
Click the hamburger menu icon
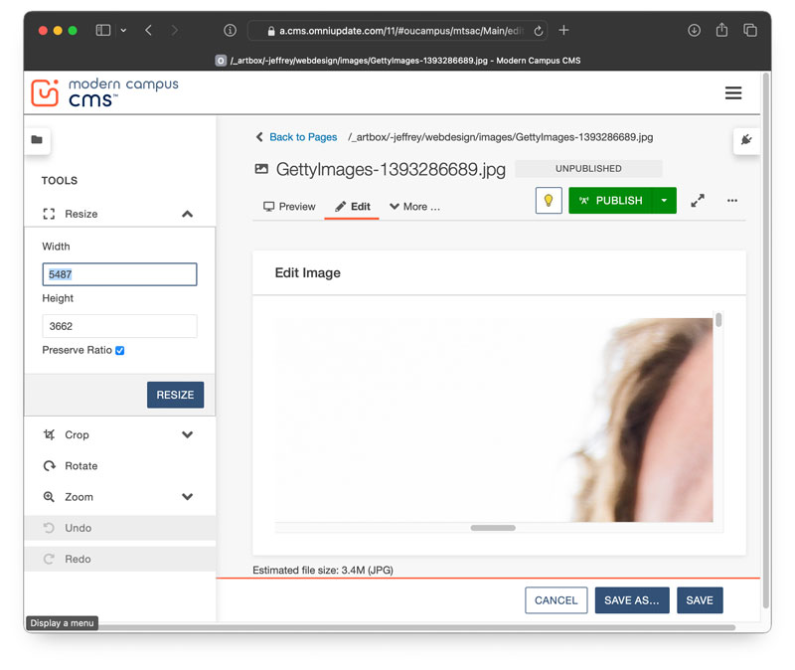coord(733,93)
